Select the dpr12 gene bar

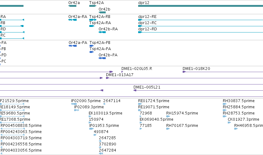[201, 6]
